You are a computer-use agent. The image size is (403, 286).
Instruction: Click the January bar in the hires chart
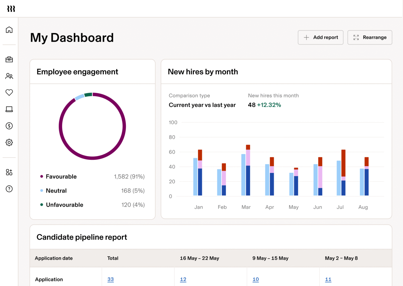(198, 177)
